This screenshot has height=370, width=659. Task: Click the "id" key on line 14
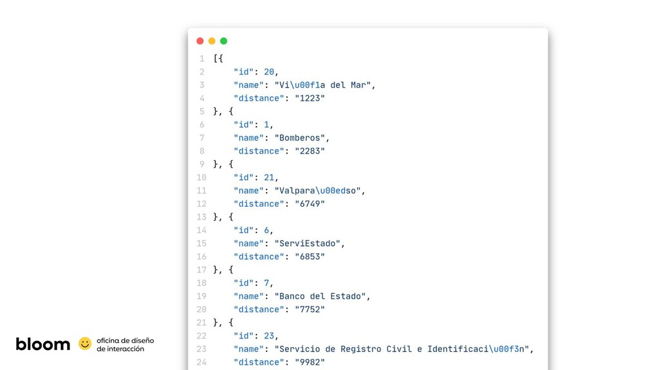point(243,231)
